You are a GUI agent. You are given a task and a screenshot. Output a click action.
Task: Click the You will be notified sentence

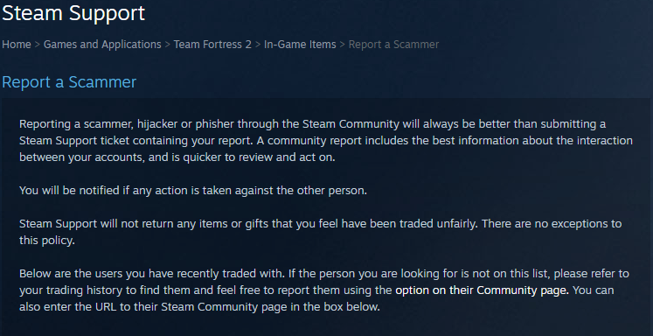193,191
